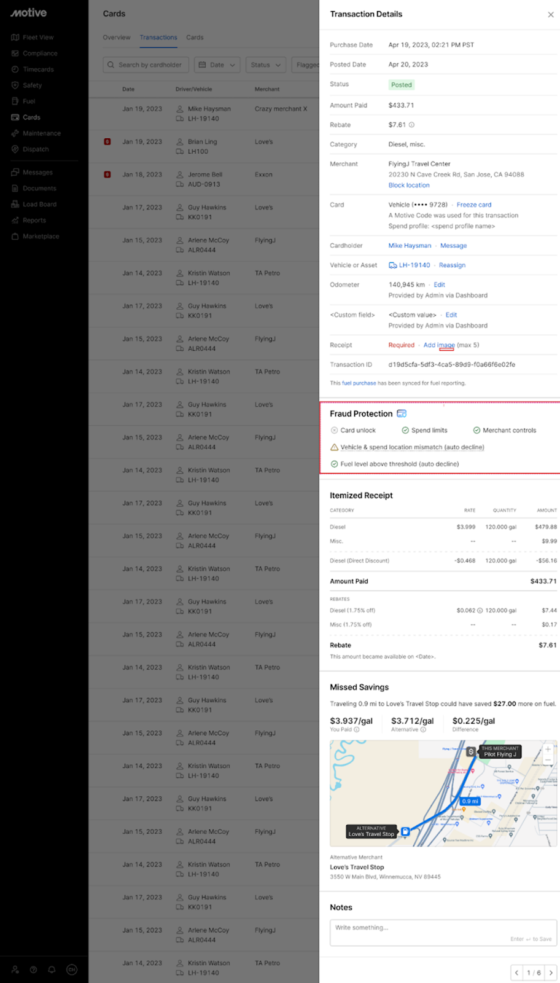Go to previous transaction
The width and height of the screenshot is (560, 983).
click(517, 973)
